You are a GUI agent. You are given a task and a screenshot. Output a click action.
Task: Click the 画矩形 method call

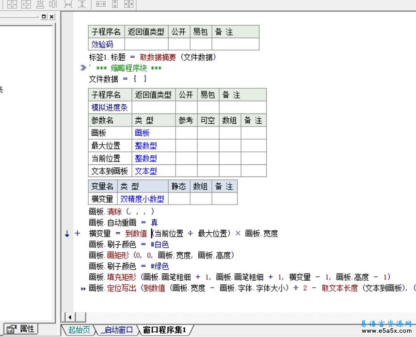tap(118, 255)
